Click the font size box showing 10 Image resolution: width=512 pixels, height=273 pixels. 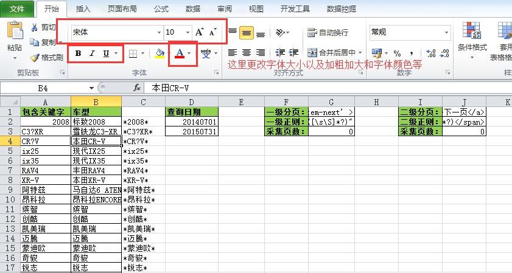coord(175,32)
